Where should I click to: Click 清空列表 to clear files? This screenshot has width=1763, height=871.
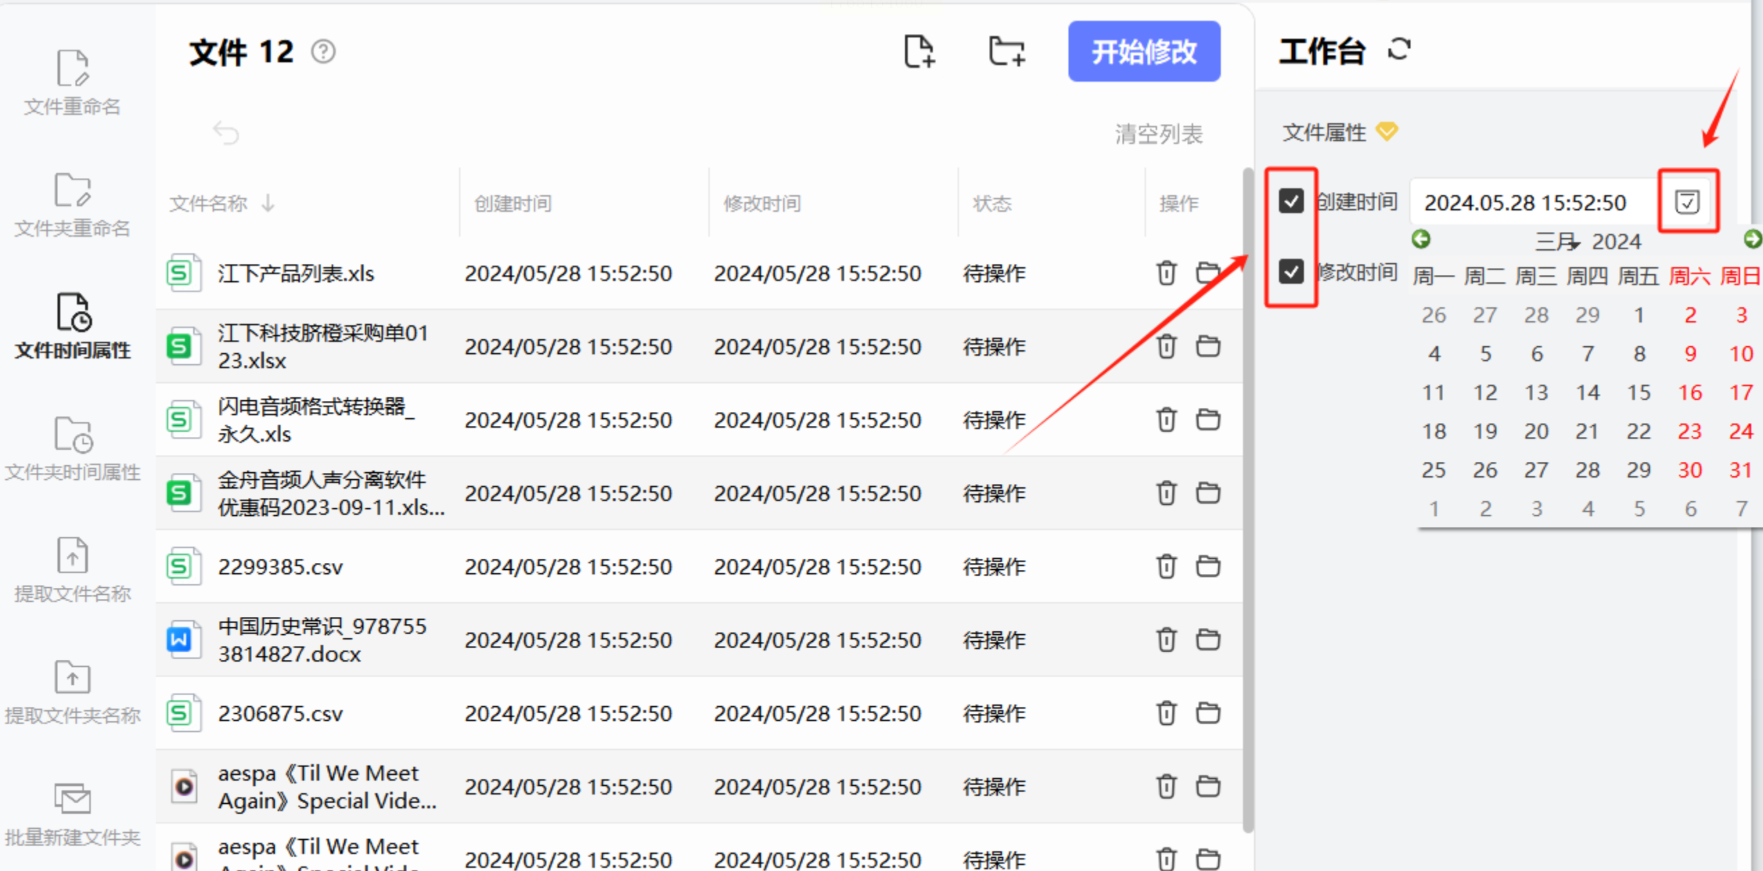click(1158, 134)
